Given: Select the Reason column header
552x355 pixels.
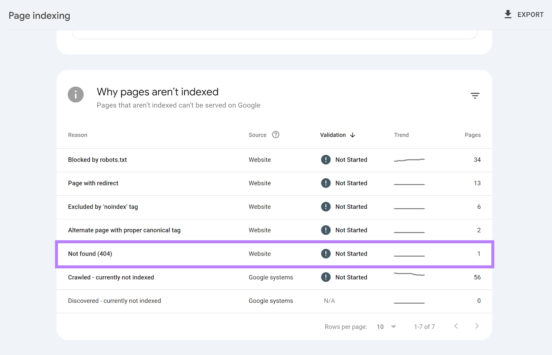Looking at the screenshot, I should 77,135.
